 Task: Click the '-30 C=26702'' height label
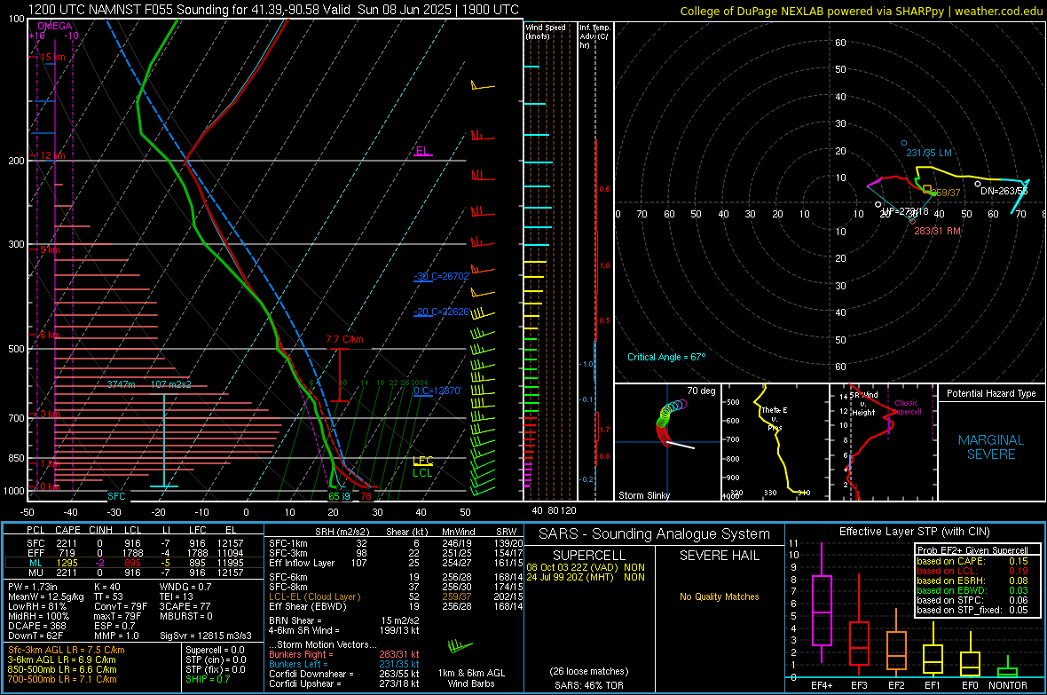click(x=442, y=276)
